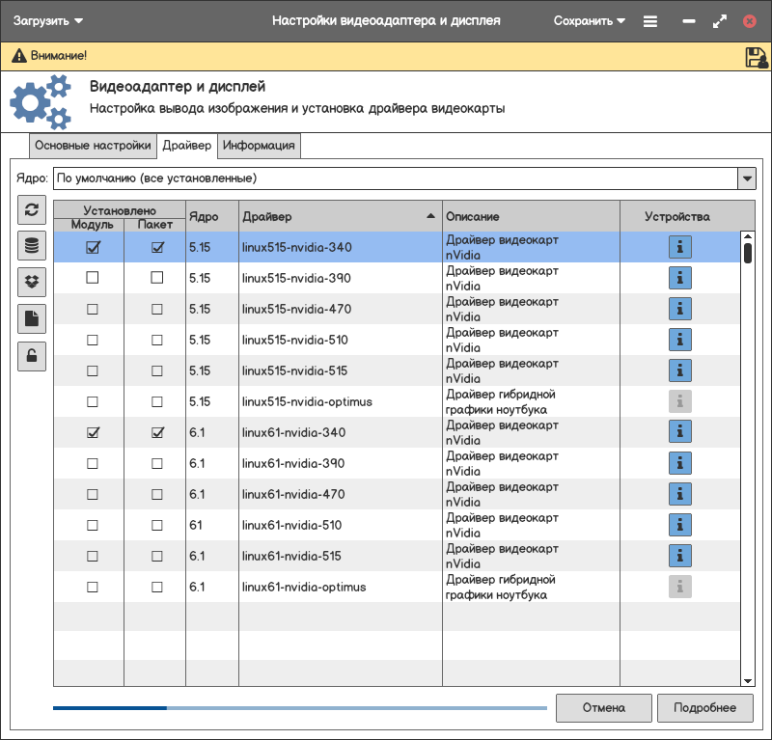The width and height of the screenshot is (772, 740).
Task: Click the Подробнее button
Action: 704,707
